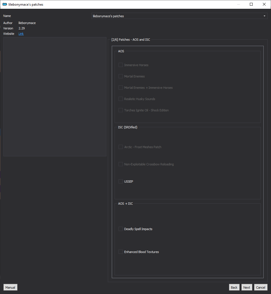The width and height of the screenshot is (271, 294).
Task: Minimize the installer dialog
Action: 239,4
